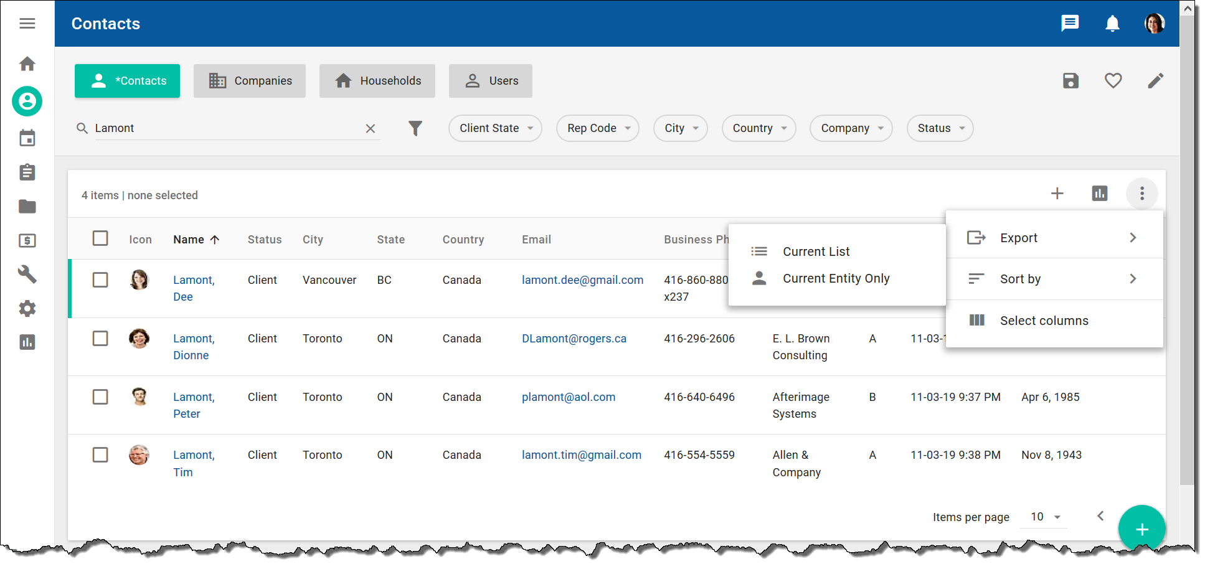Clear the Lamont search field
The image size is (1205, 569).
[371, 128]
